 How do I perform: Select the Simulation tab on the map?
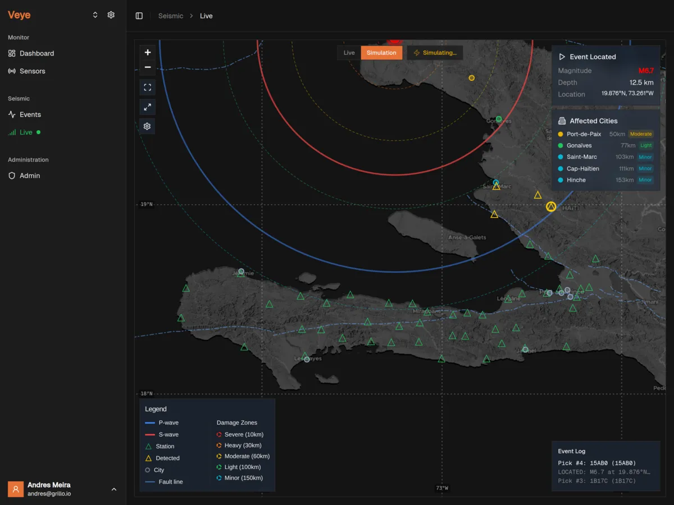[381, 52]
